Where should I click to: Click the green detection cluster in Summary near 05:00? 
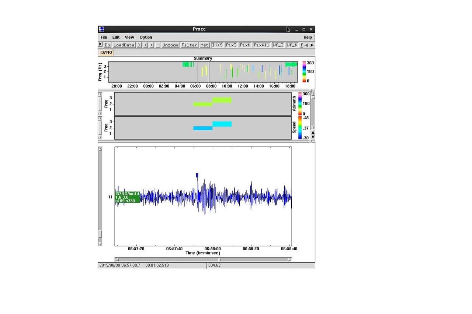(x=188, y=64)
